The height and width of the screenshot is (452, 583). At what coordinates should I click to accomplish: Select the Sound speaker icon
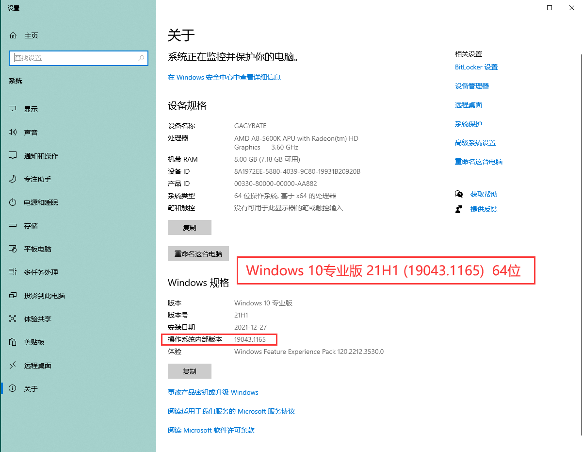[13, 133]
